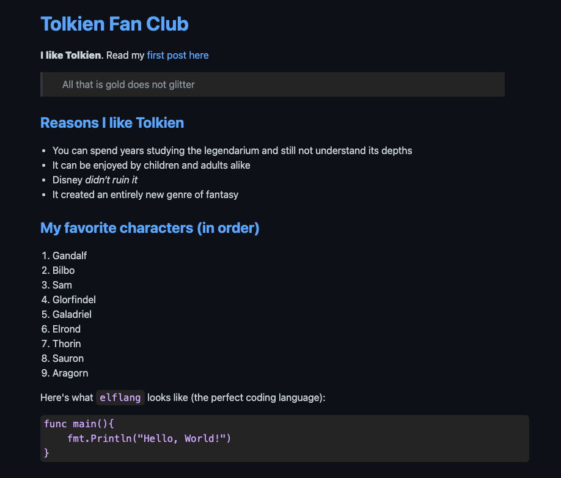Select the Reasons I like Tolkien heading
The image size is (561, 478).
click(112, 123)
